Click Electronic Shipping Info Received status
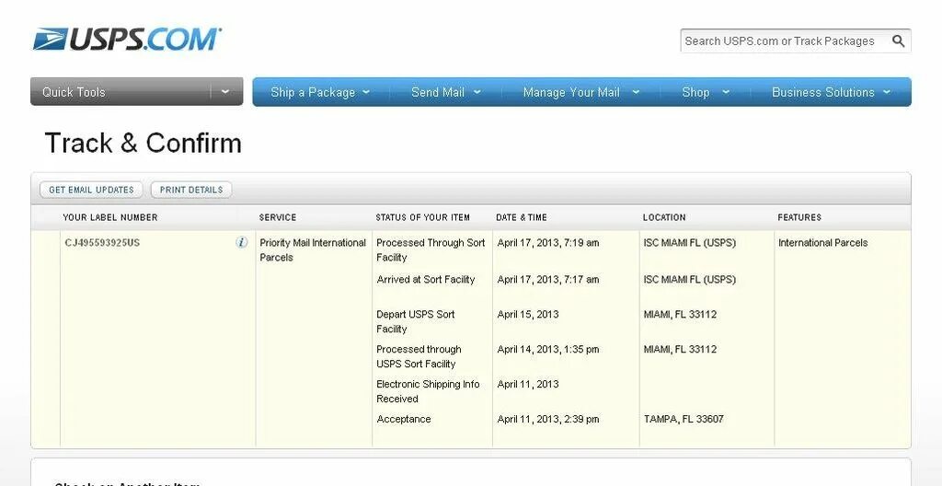This screenshot has height=486, width=942. pyautogui.click(x=428, y=391)
